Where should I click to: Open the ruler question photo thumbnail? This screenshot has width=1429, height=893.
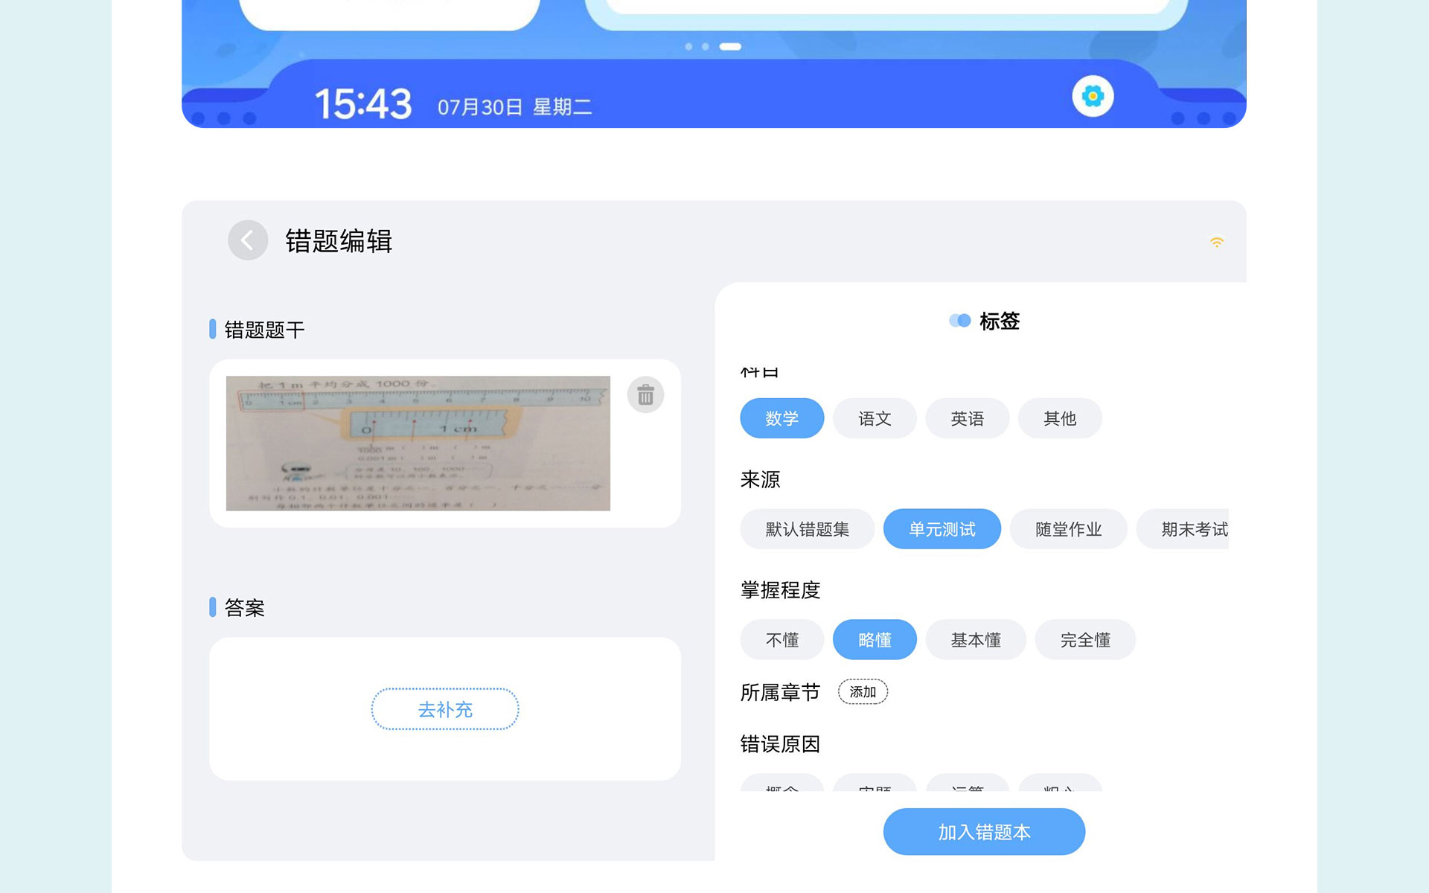coord(418,444)
